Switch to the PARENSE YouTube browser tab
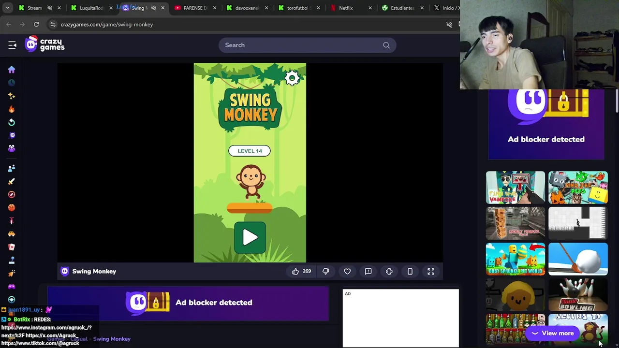 195,8
